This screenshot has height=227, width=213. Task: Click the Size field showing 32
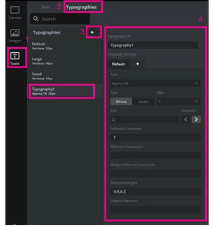144,120
